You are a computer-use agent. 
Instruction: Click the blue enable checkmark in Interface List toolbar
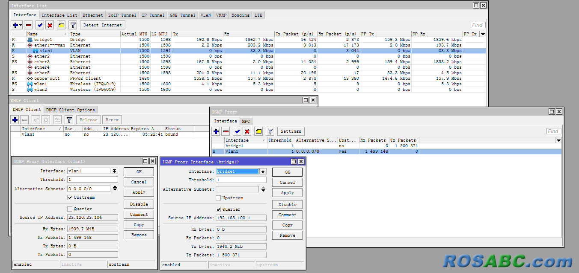40,25
